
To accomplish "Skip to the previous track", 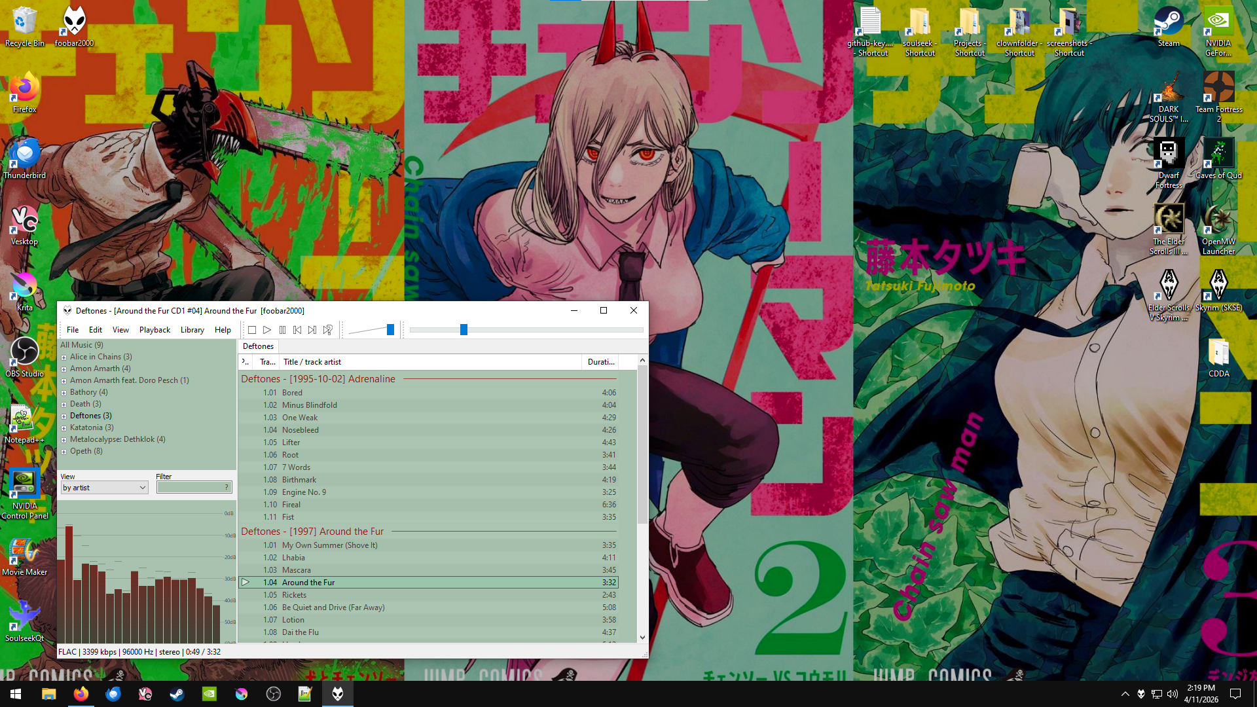I will pos(297,330).
